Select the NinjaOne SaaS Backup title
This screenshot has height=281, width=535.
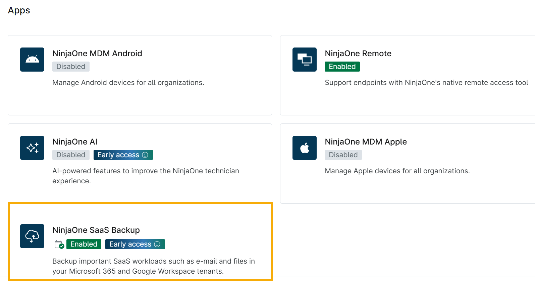(96, 230)
